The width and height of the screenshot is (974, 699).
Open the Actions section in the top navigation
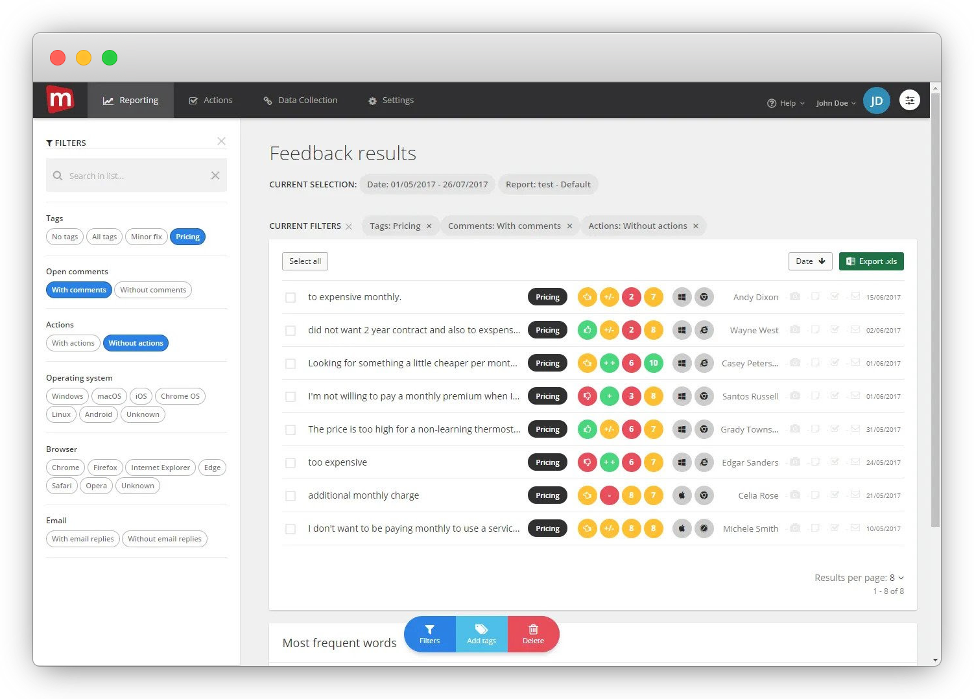211,100
